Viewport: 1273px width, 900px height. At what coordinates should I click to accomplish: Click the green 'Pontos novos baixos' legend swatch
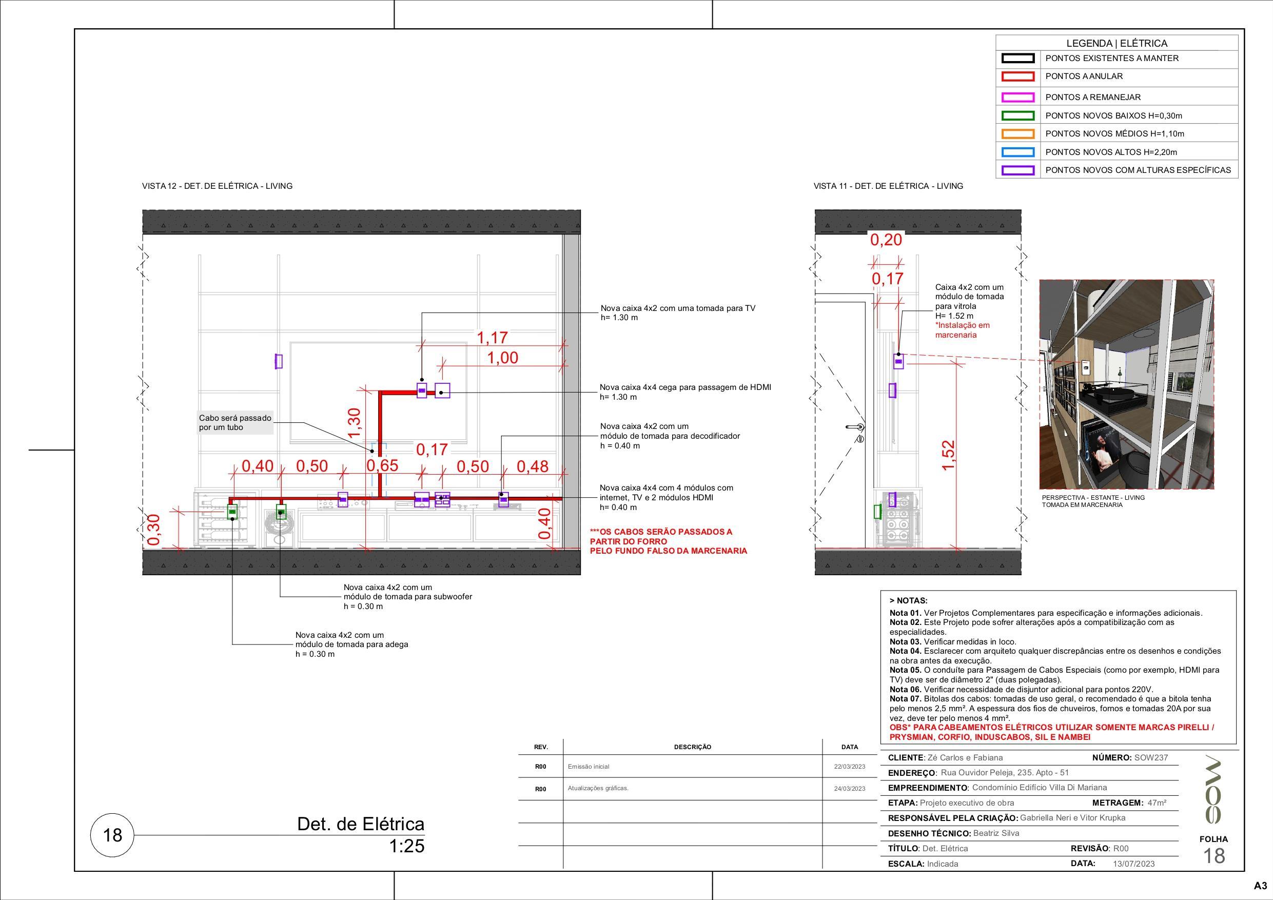(1018, 116)
